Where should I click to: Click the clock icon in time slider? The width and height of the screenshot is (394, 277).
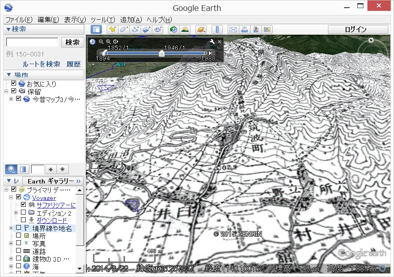click(93, 42)
